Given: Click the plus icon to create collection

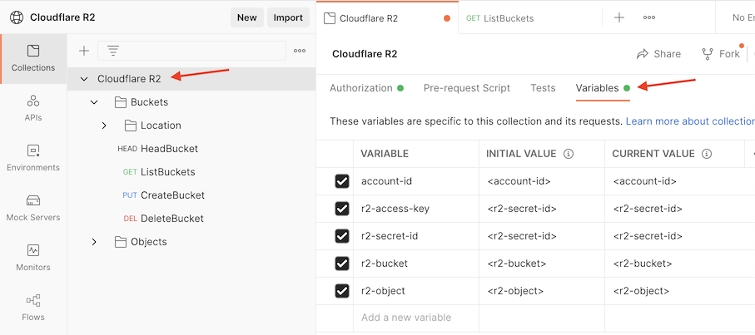Looking at the screenshot, I should tap(84, 51).
